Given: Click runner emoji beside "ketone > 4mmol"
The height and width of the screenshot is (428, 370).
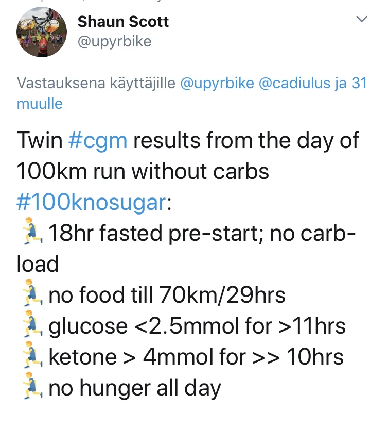Looking at the screenshot, I should tap(30, 357).
